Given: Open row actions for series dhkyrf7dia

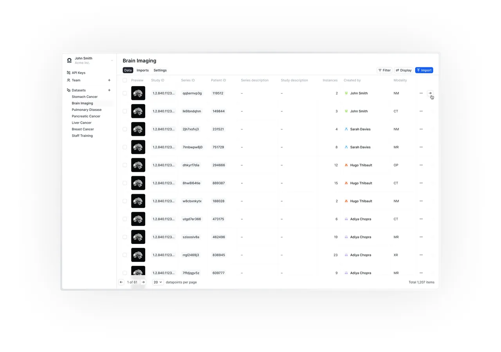Looking at the screenshot, I should (x=421, y=165).
